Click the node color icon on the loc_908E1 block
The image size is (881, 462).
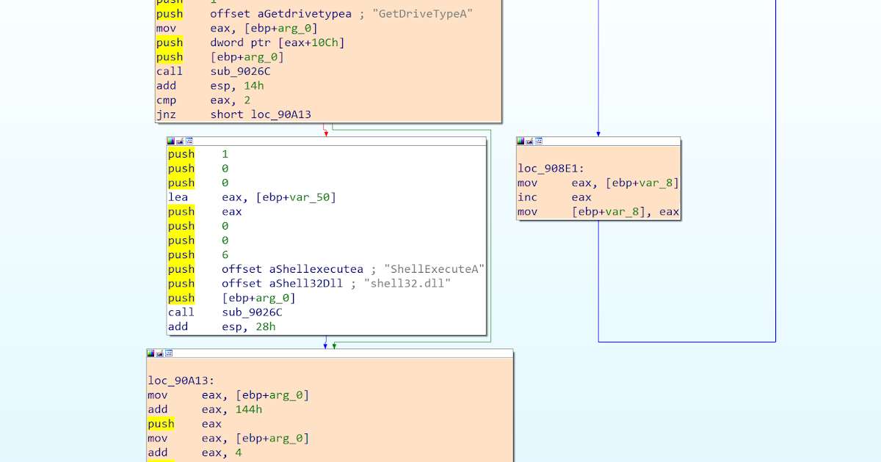(x=521, y=141)
